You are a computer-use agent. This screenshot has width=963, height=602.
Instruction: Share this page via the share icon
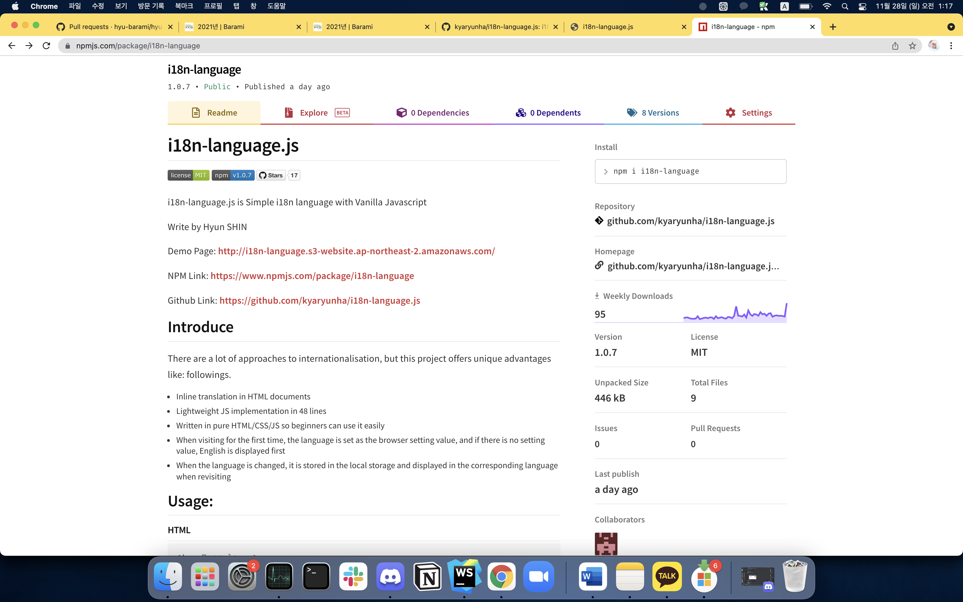(895, 46)
